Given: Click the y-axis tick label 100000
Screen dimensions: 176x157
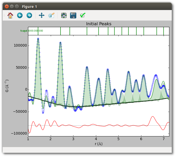Looking at the screenshot, I should pyautogui.click(x=20, y=46).
